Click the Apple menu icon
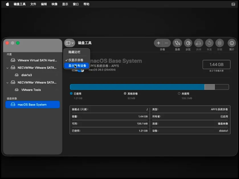Screen dimensions: 239x179 pos(7,4)
